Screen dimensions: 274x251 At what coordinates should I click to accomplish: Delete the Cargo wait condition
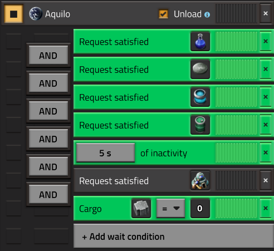point(266,208)
